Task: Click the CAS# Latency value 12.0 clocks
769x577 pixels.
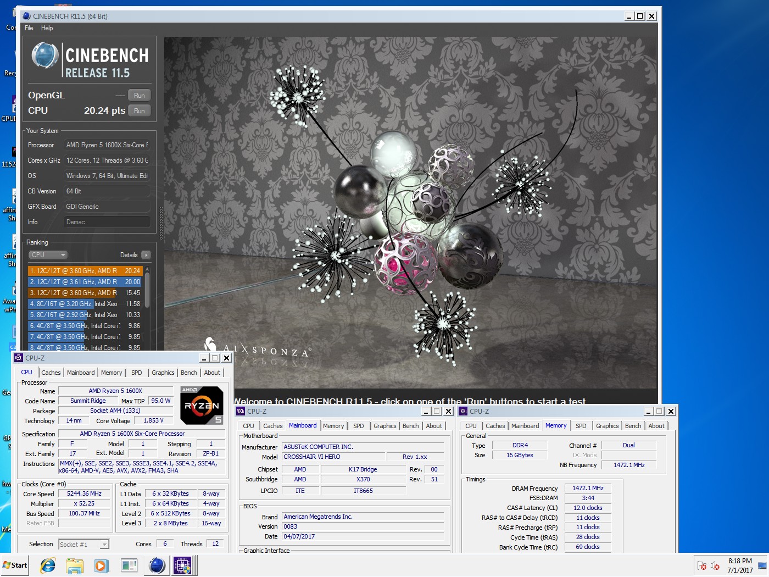Action: pyautogui.click(x=588, y=508)
